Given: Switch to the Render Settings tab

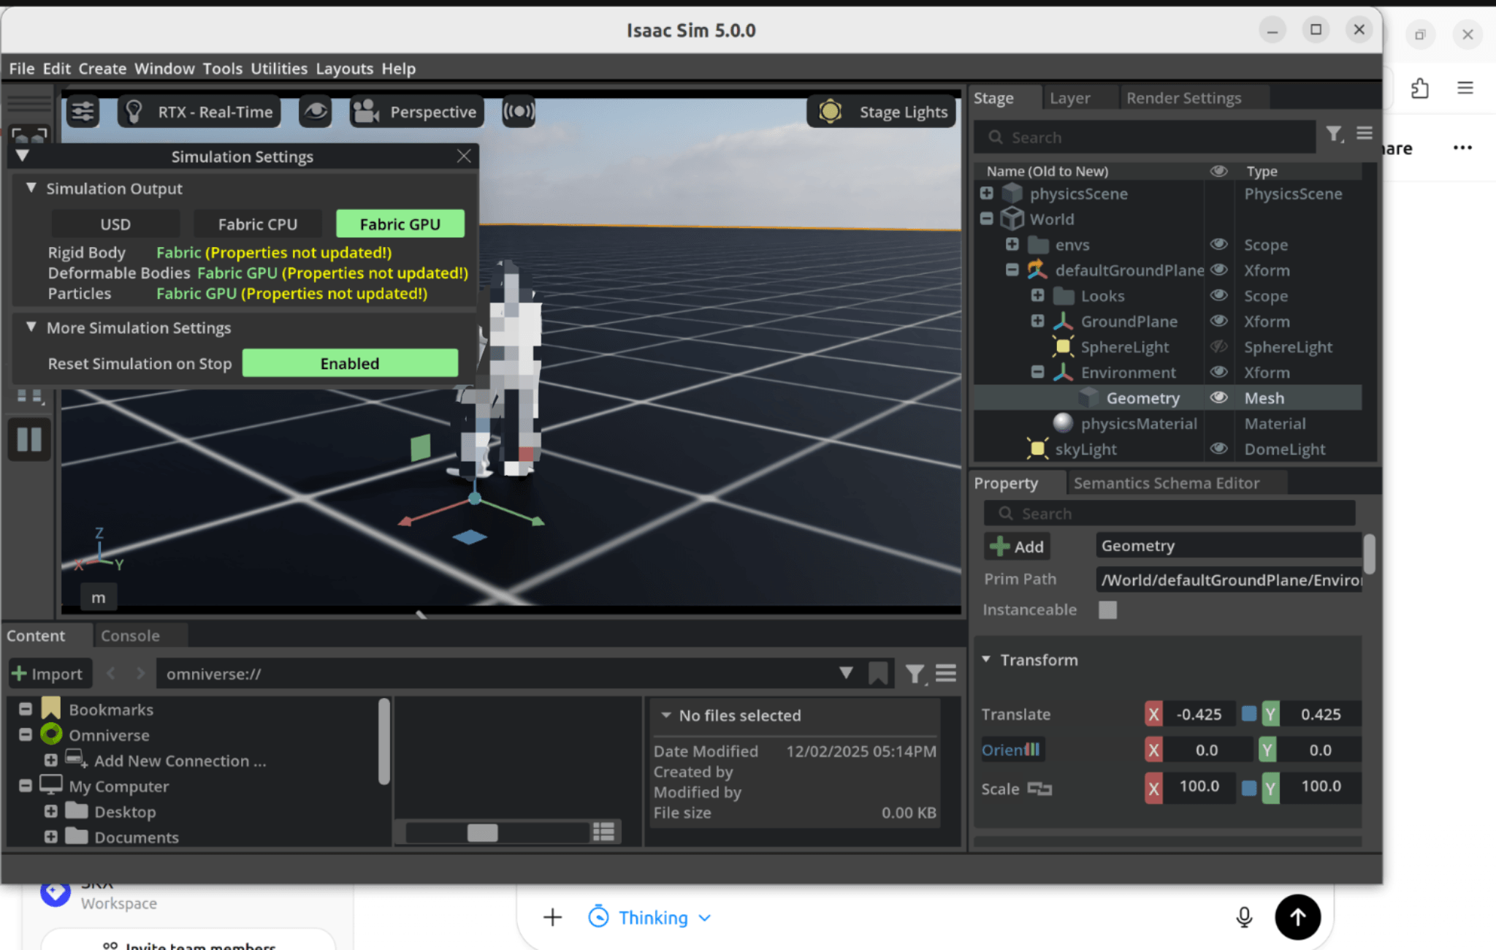Looking at the screenshot, I should click(1183, 97).
